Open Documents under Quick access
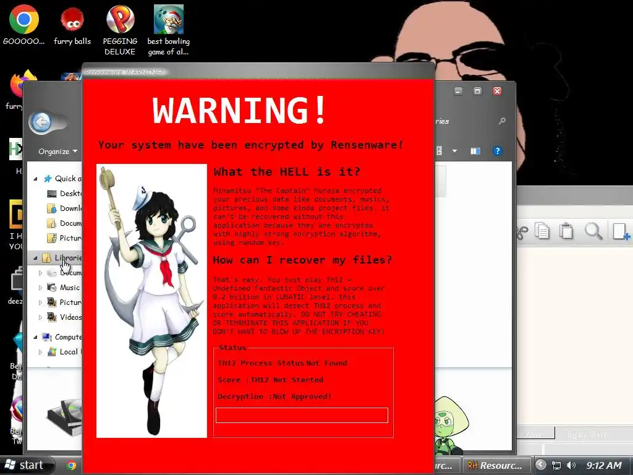The width and height of the screenshot is (633, 475). pos(65,223)
